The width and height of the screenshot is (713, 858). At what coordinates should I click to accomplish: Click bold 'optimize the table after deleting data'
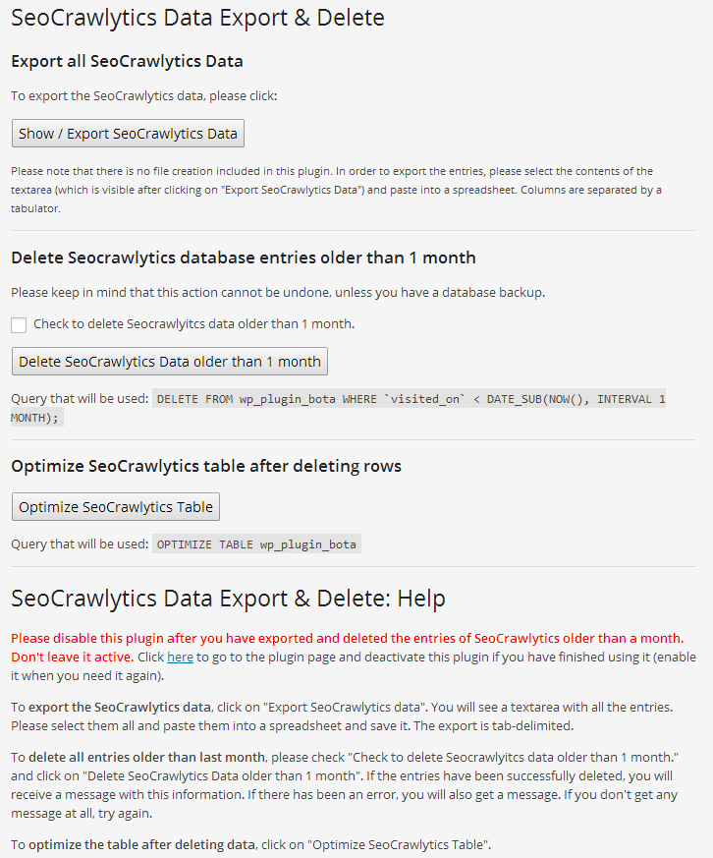[141, 845]
